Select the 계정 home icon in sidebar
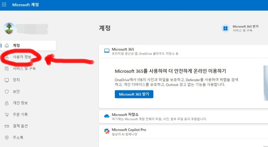Screen dimensions: 268x147 coord(7,46)
